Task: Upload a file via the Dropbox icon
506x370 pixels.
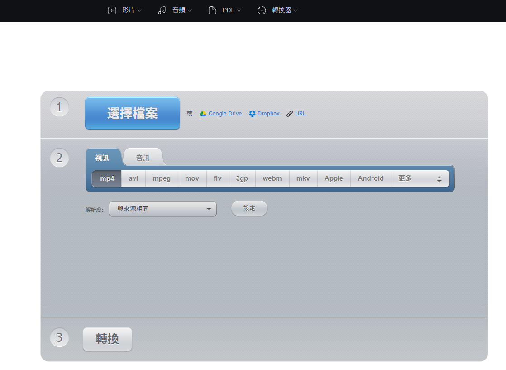Action: (x=252, y=113)
